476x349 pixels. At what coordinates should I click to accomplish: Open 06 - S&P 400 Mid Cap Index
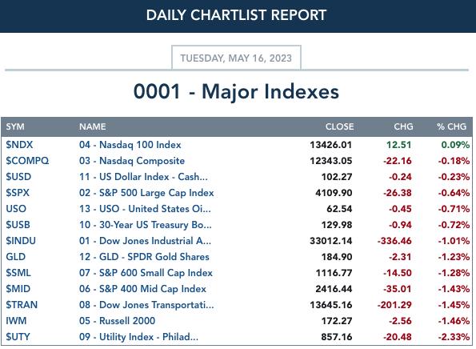coord(142,288)
